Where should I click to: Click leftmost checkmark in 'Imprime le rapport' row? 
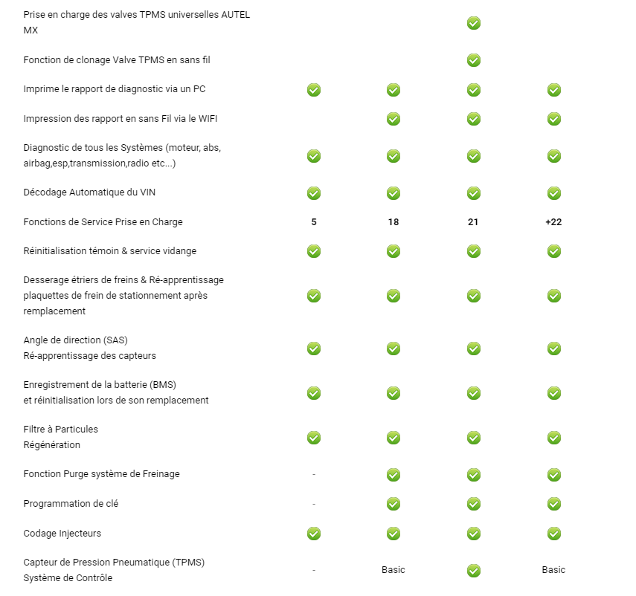coord(314,90)
